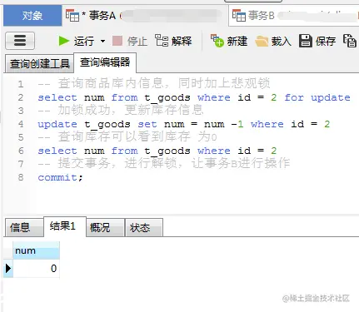This screenshot has width=359, height=312.
Task: Click line number 8 in the gutter
Action: (21, 177)
